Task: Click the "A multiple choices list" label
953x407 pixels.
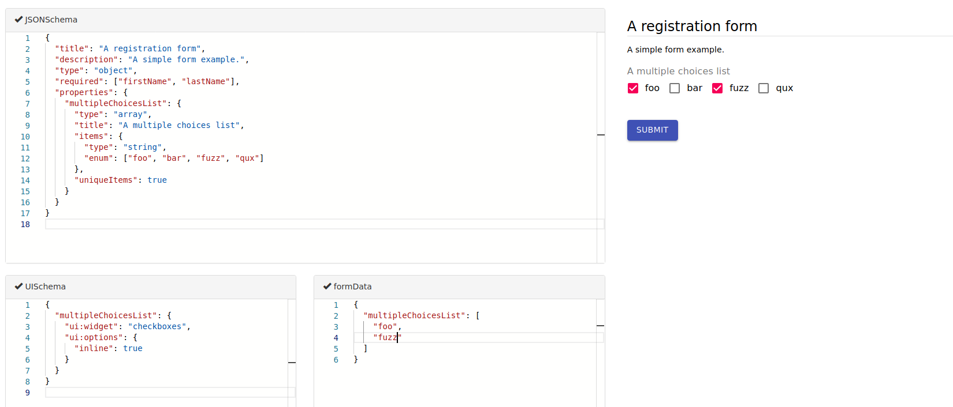Action: point(679,71)
